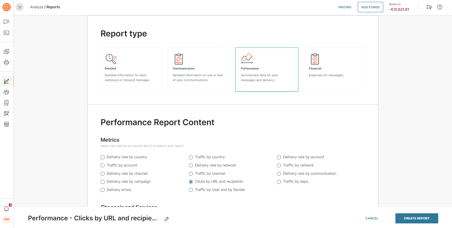Screen dimensions: 452x228
Task: Click the megaphone announcements icon
Action: (429, 7)
